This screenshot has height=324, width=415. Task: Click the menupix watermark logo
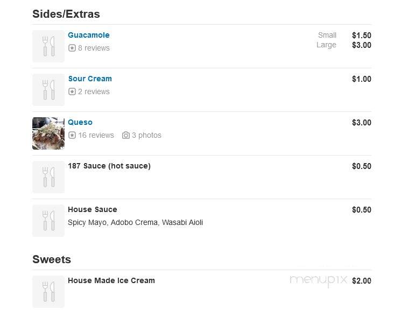(319, 280)
